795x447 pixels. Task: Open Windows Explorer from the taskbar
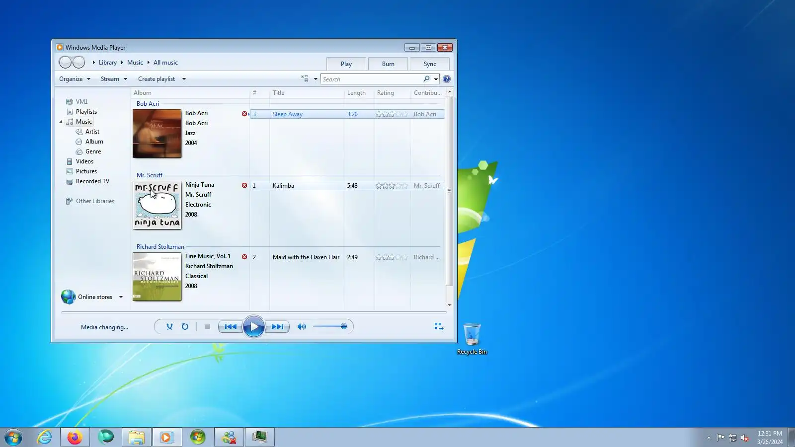(x=136, y=437)
